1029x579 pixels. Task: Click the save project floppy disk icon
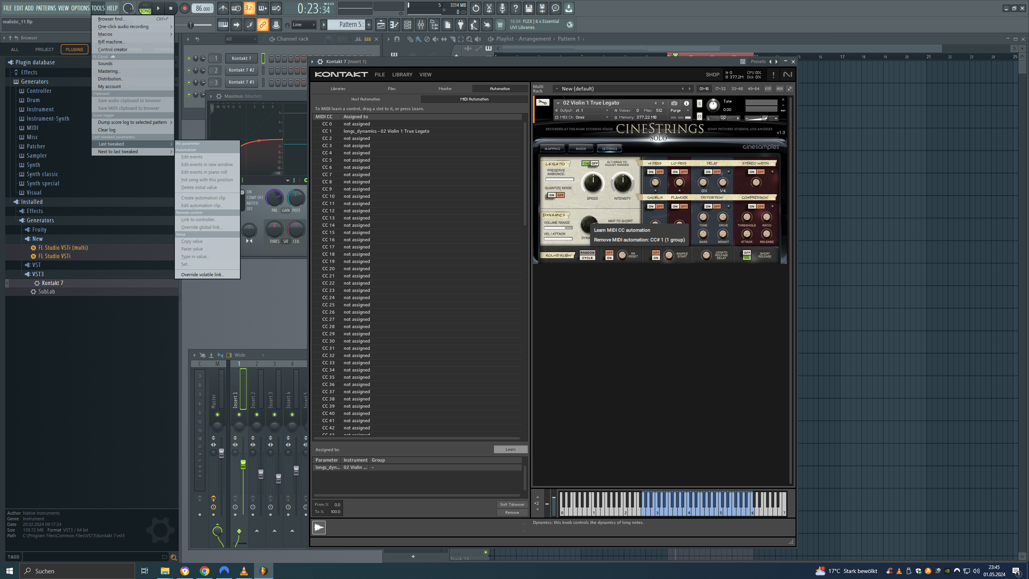pos(529,8)
